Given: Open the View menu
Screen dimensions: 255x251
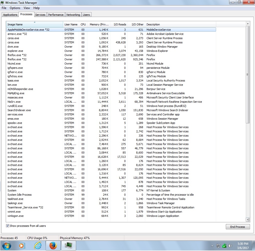Looking at the screenshot, I should click(x=27, y=8).
